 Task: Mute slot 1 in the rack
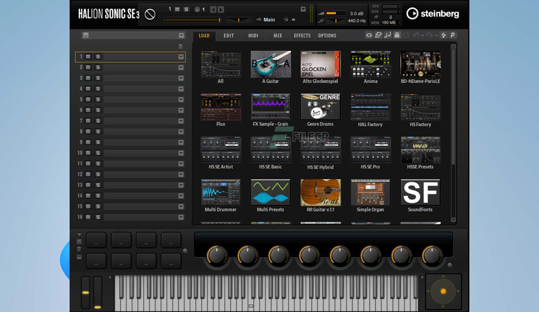88,57
